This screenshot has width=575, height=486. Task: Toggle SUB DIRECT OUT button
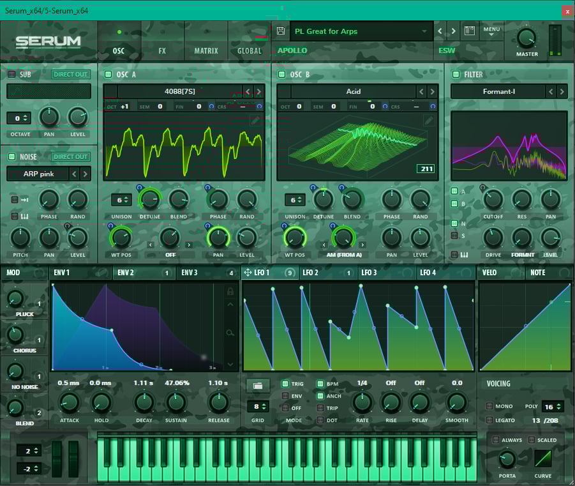[70, 75]
